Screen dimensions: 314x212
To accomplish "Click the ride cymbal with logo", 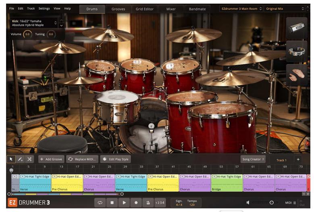I will (x=230, y=78).
